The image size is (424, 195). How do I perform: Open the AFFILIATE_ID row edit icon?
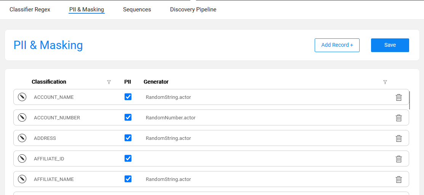[22, 159]
